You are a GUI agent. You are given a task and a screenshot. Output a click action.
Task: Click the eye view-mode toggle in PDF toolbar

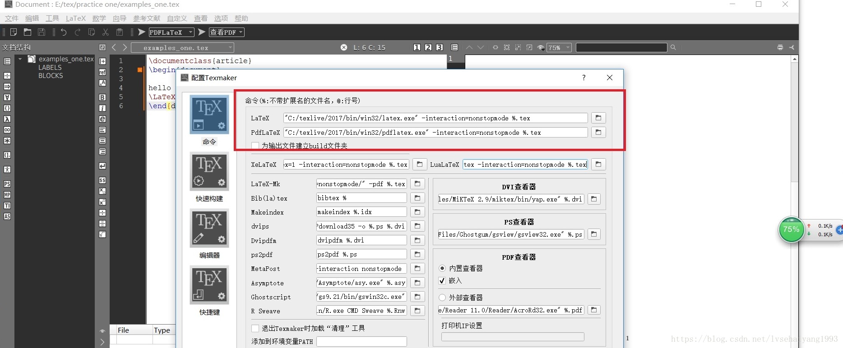click(x=541, y=47)
